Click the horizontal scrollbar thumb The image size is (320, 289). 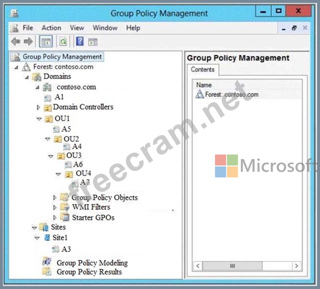pos(232,266)
